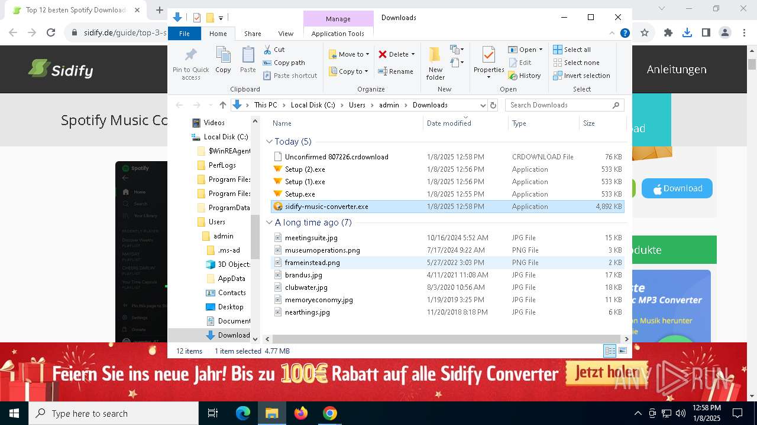The width and height of the screenshot is (757, 425).
Task: Select 3D Objects in navigation tree
Action: click(228, 264)
